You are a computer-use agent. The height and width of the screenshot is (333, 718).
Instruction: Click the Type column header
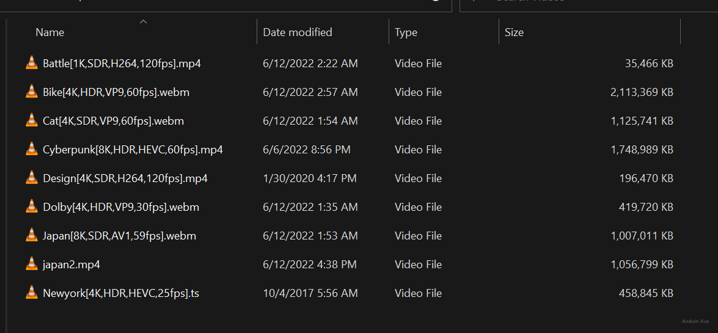click(406, 32)
